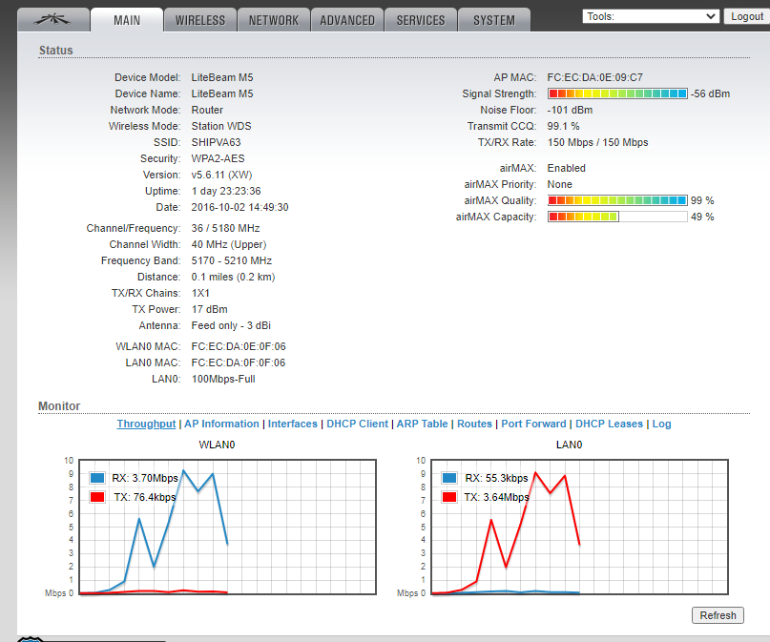Open the Ubiquiti logo tab
The image size is (770, 642).
tap(53, 20)
